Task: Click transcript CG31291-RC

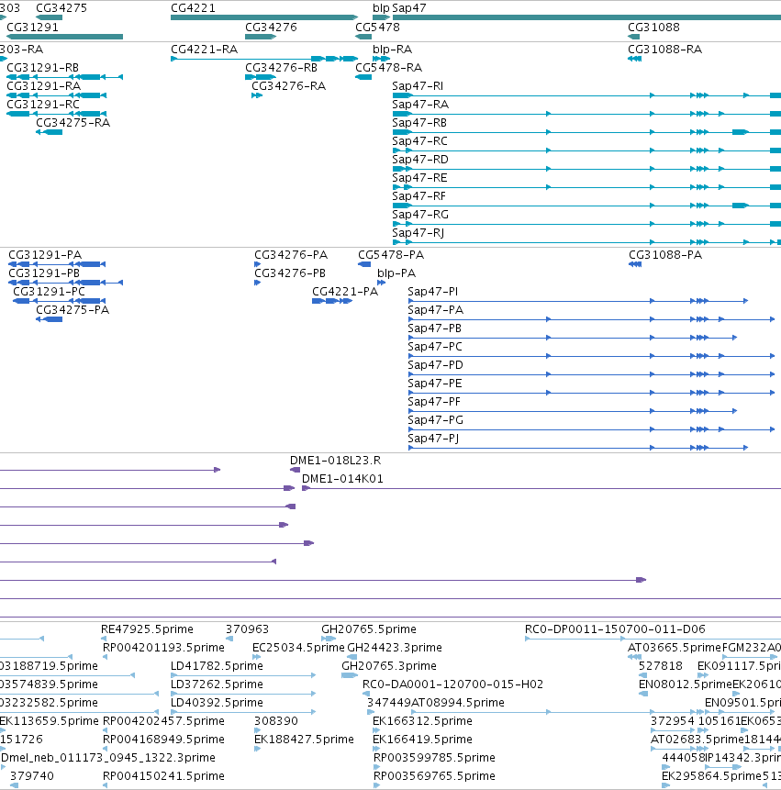Action: [x=43, y=105]
